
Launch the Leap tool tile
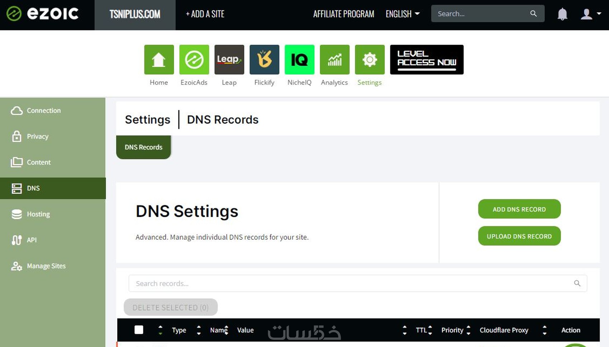(229, 59)
